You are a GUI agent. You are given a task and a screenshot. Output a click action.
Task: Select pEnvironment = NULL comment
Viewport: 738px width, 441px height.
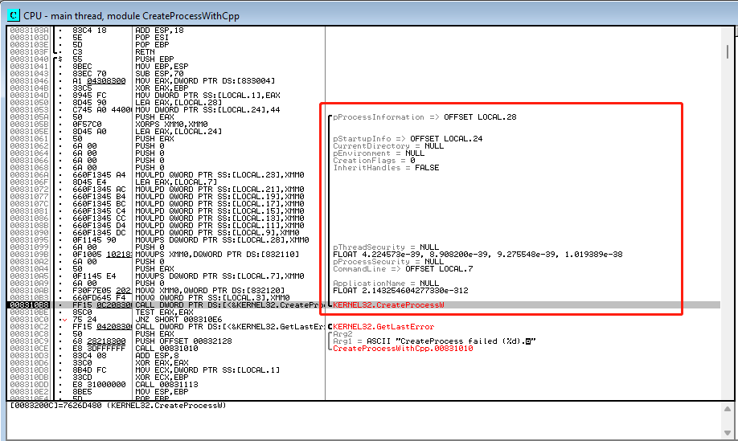[379, 153]
